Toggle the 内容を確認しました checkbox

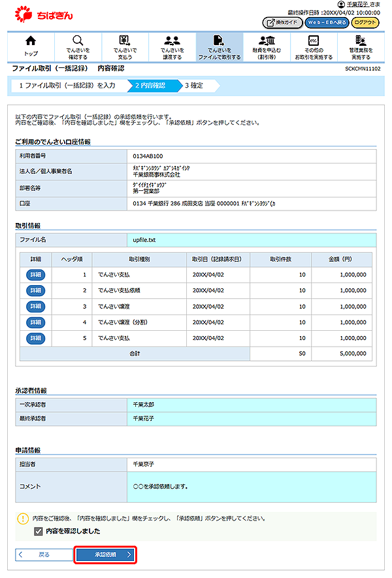pos(38,531)
